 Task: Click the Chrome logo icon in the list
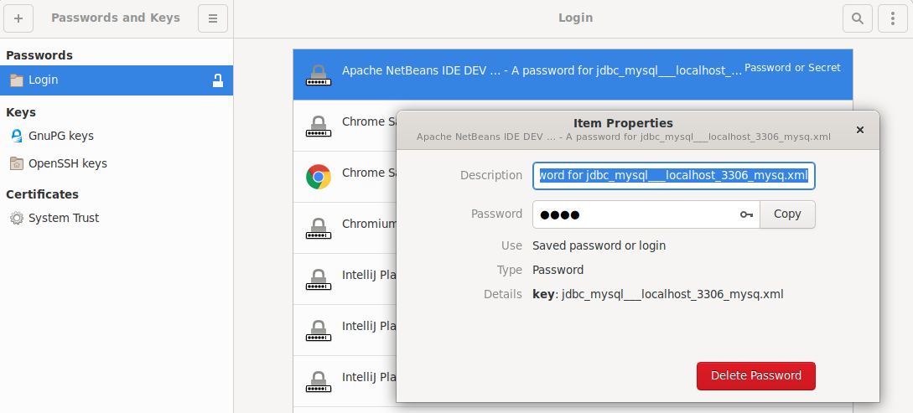point(319,177)
